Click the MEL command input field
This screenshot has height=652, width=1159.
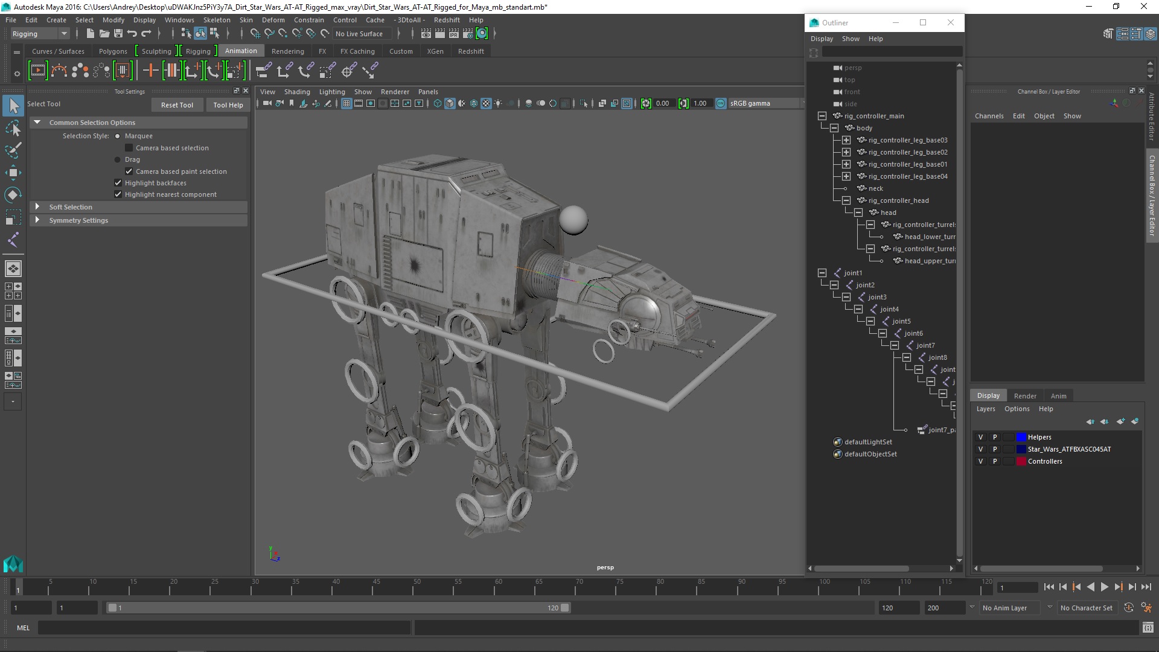coord(224,628)
